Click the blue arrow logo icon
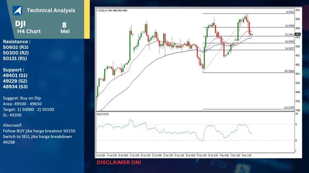The image size is (309, 173). pyautogui.click(x=17, y=10)
